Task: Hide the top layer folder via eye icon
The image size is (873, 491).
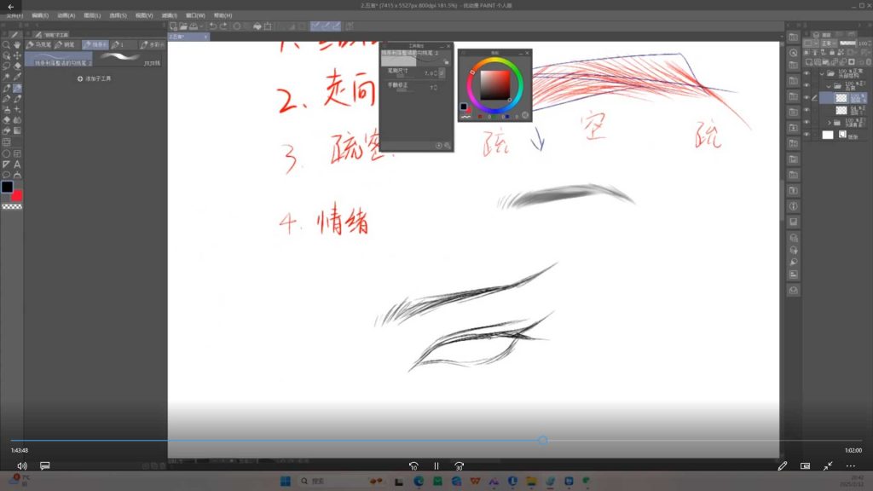Action: [x=807, y=74]
